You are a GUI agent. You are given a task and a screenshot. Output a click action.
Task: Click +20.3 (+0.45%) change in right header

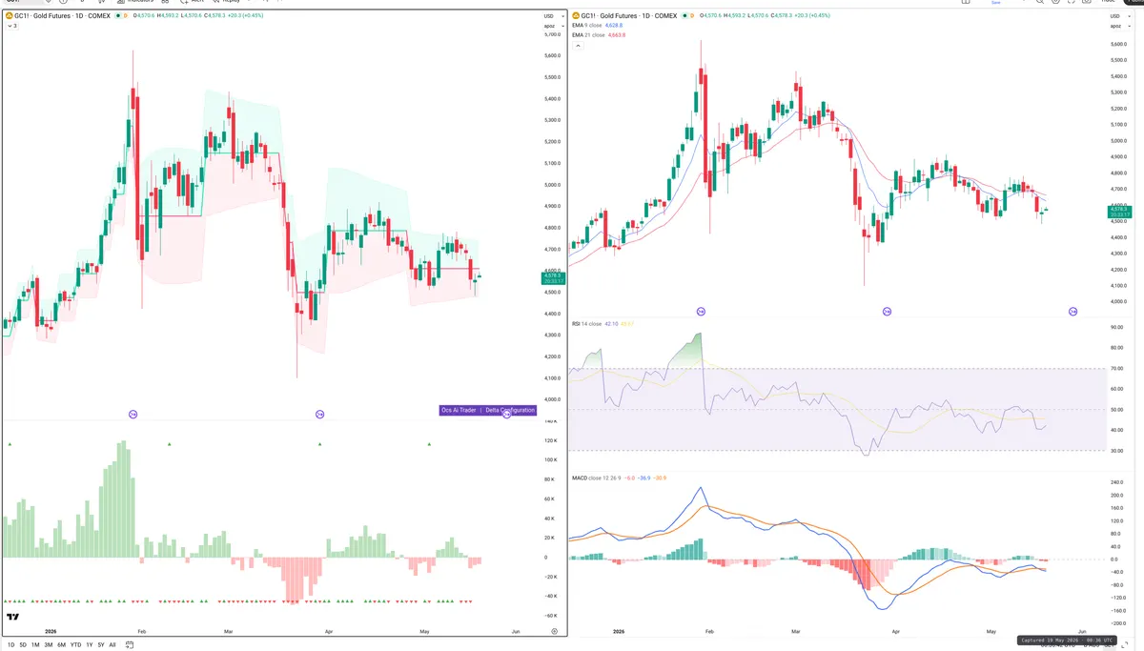pyautogui.click(x=812, y=16)
